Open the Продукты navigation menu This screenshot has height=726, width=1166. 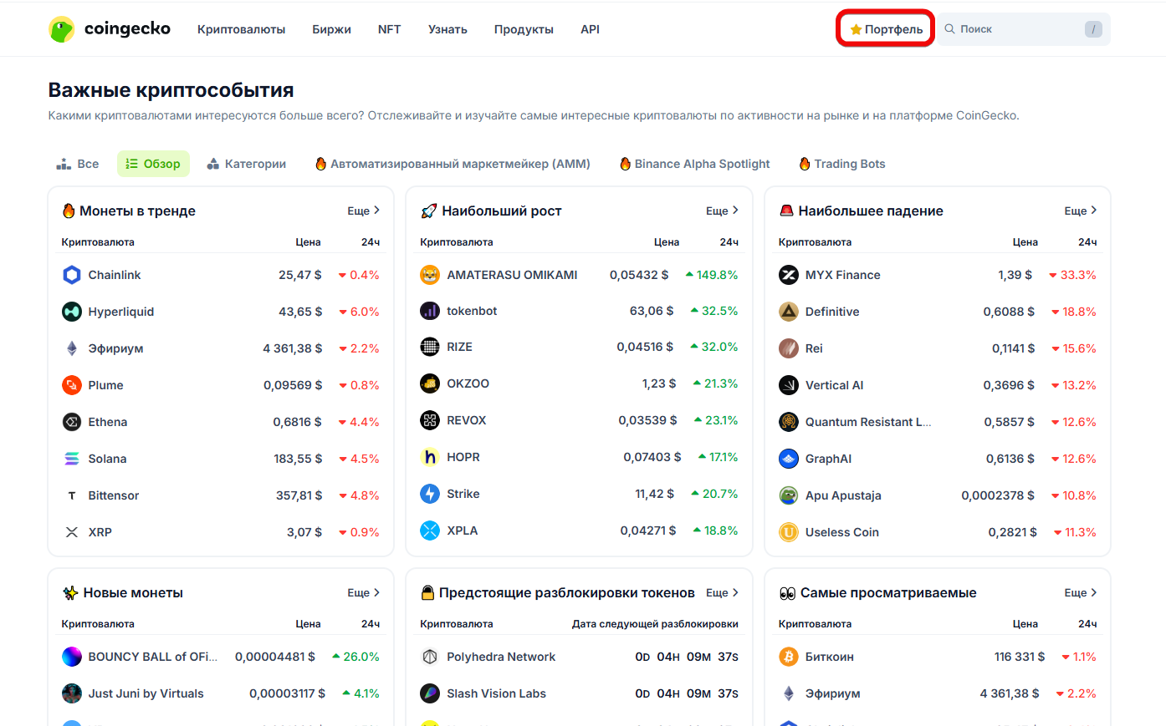click(524, 29)
